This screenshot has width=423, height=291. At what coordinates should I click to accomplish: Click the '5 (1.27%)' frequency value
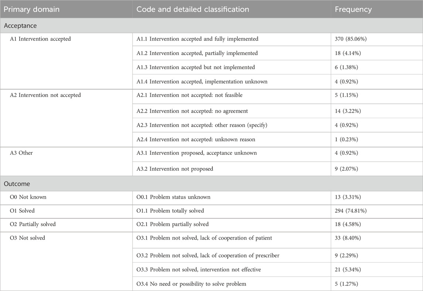(347, 284)
